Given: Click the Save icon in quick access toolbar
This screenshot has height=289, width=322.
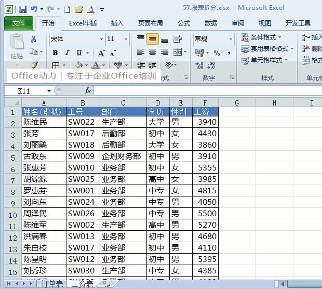Looking at the screenshot, I should click(x=23, y=9).
